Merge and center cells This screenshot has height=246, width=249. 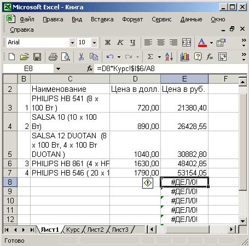187,43
